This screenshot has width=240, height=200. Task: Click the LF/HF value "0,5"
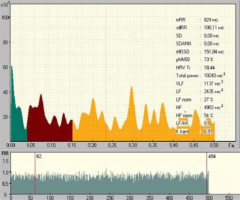(207, 124)
